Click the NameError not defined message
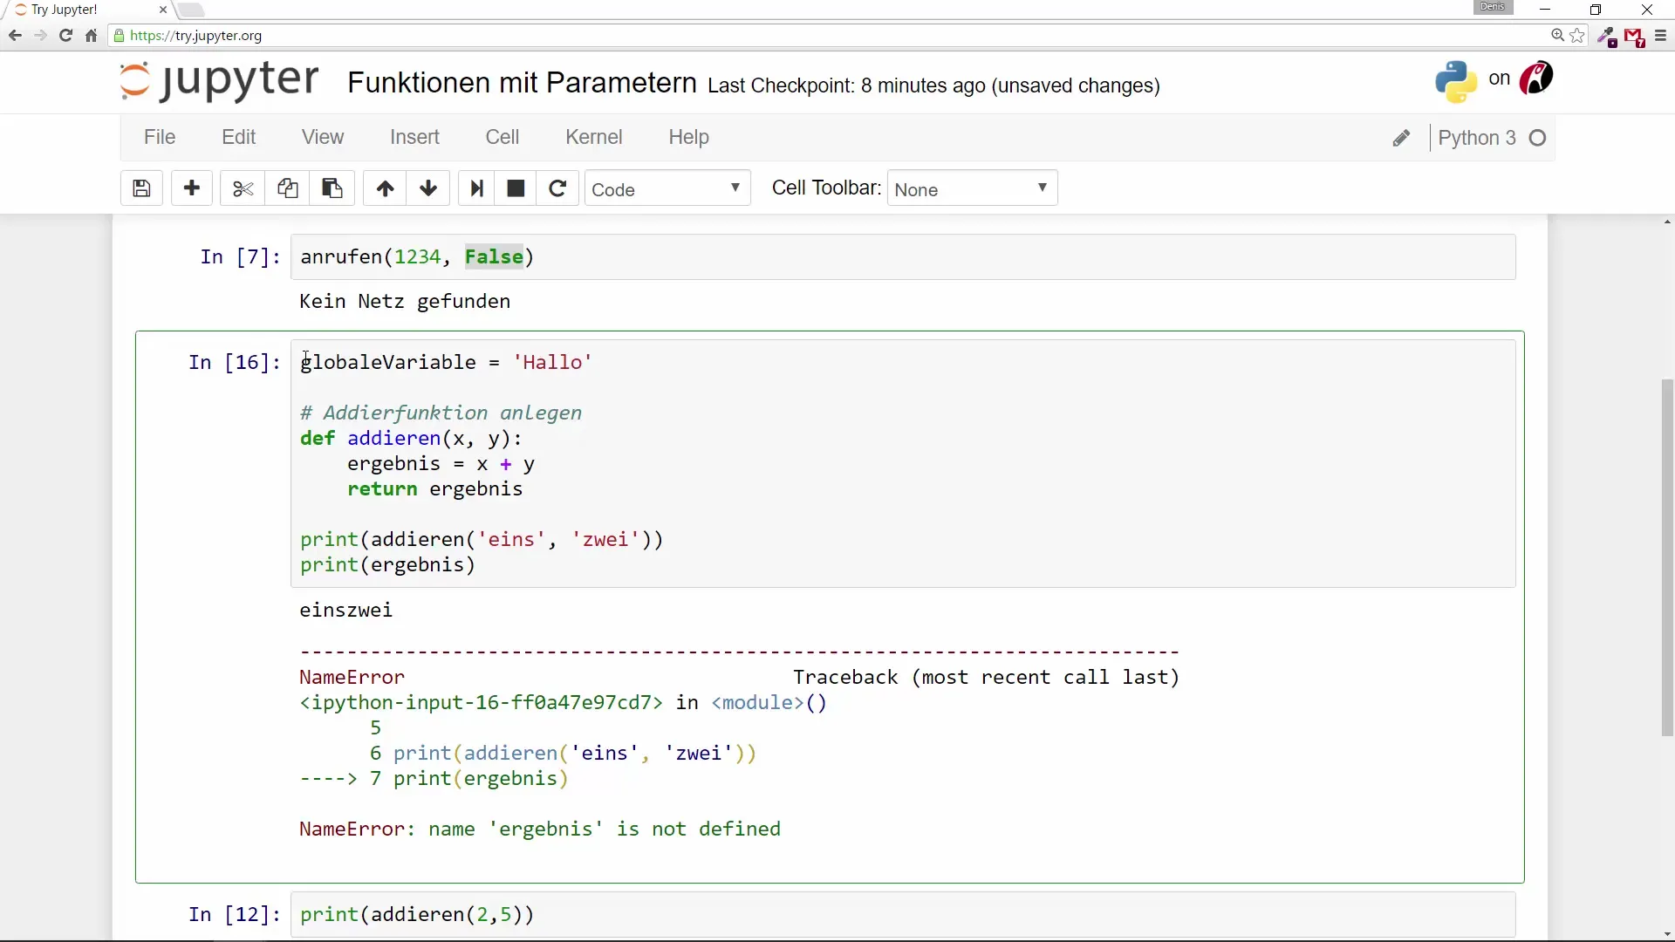The image size is (1675, 942). (540, 829)
